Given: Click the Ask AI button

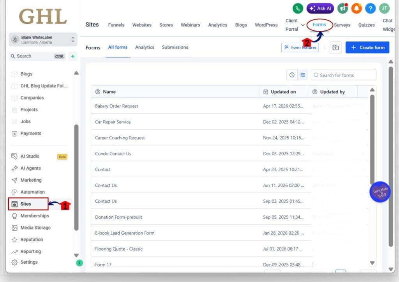Looking at the screenshot, I should pyautogui.click(x=320, y=9).
